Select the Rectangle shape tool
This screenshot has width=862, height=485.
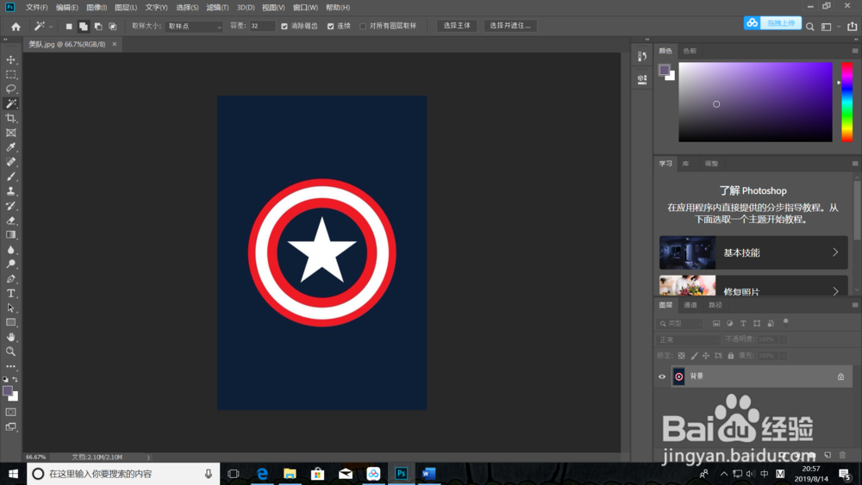10,322
